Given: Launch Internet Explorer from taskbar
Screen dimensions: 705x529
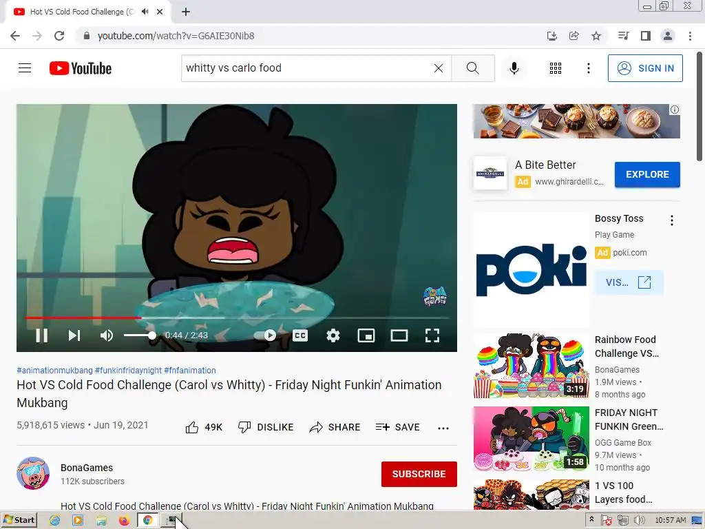Looking at the screenshot, I should [x=55, y=521].
